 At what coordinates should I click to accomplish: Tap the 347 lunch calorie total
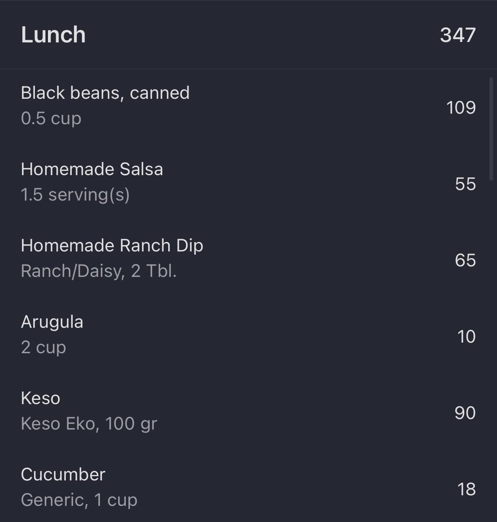coord(458,35)
